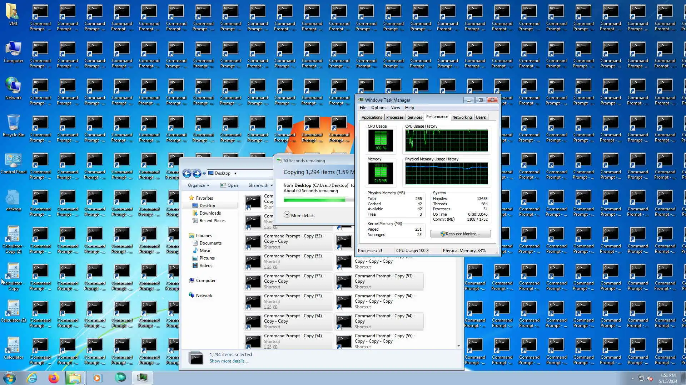The width and height of the screenshot is (686, 385).
Task: Click the Task Manager taskbar icon
Action: [142, 378]
